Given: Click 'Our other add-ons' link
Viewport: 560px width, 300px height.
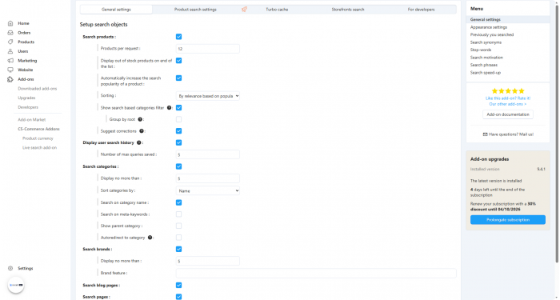Looking at the screenshot, I should coord(508,104).
